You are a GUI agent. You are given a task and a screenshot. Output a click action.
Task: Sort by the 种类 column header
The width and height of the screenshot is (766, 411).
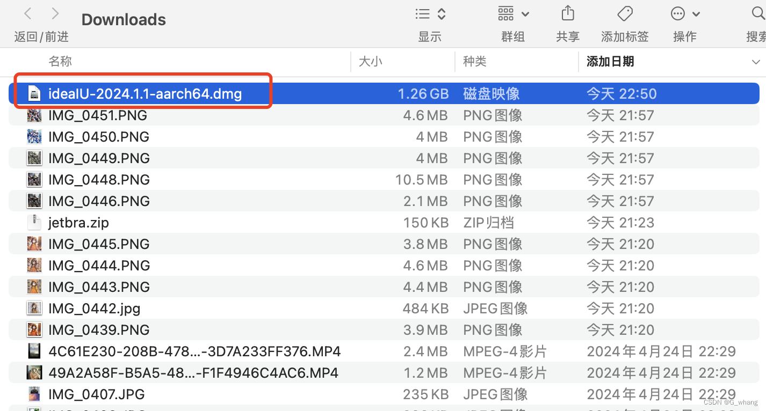475,61
